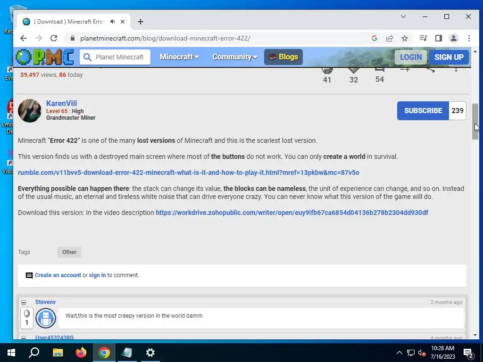Close the Minecraft Error tab
This screenshot has width=483, height=362.
tap(123, 22)
